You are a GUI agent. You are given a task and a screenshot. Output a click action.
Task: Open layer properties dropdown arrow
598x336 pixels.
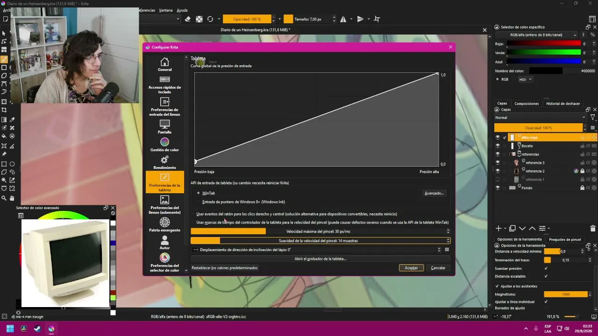(x=548, y=229)
